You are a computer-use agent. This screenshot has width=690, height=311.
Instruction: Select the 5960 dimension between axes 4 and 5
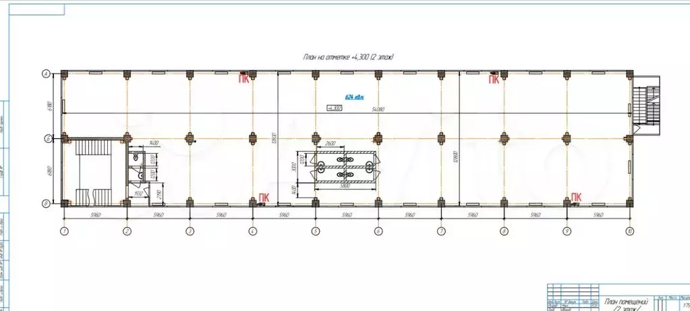coord(284,215)
